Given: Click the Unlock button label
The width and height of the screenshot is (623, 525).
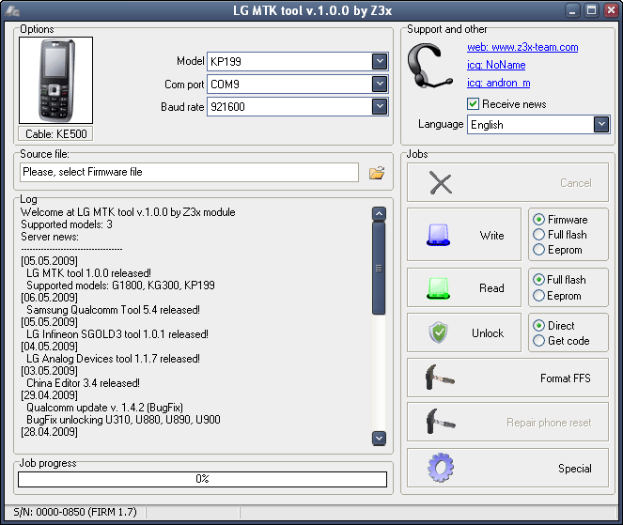Looking at the screenshot, I should pos(488,332).
